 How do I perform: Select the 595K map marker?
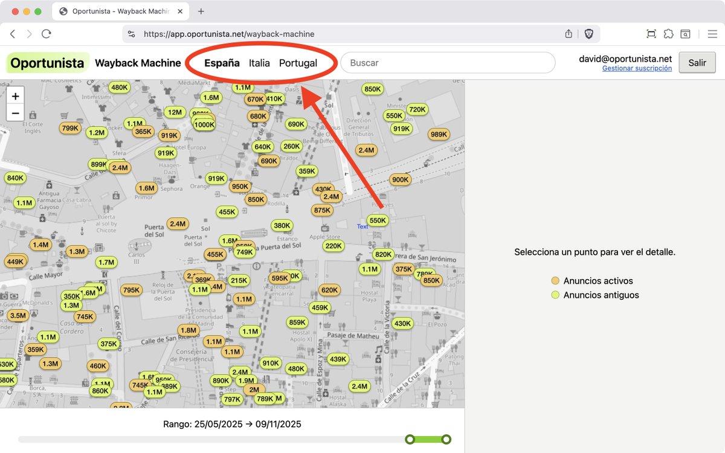point(280,278)
